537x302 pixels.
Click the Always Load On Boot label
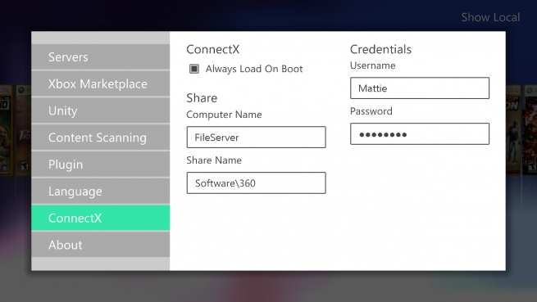tap(254, 69)
